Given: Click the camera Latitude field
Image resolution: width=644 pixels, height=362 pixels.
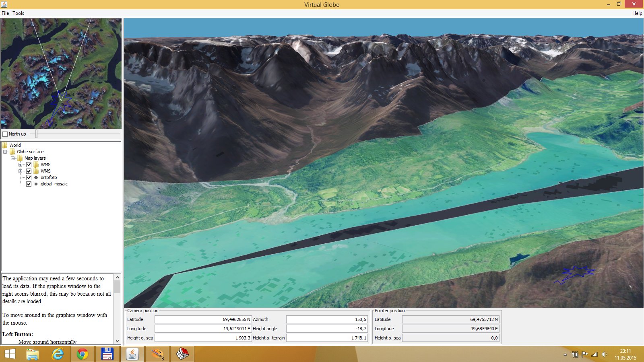Looking at the screenshot, I should tap(203, 319).
